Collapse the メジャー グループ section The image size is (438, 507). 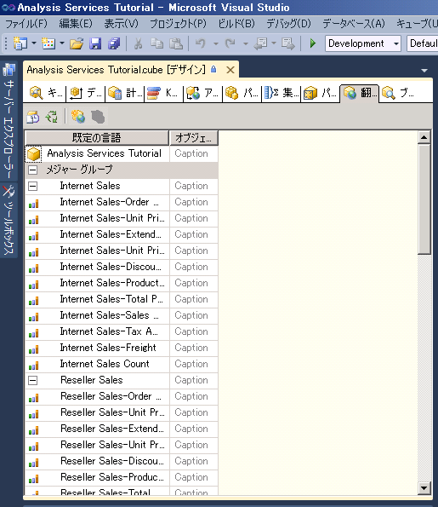tap(32, 170)
